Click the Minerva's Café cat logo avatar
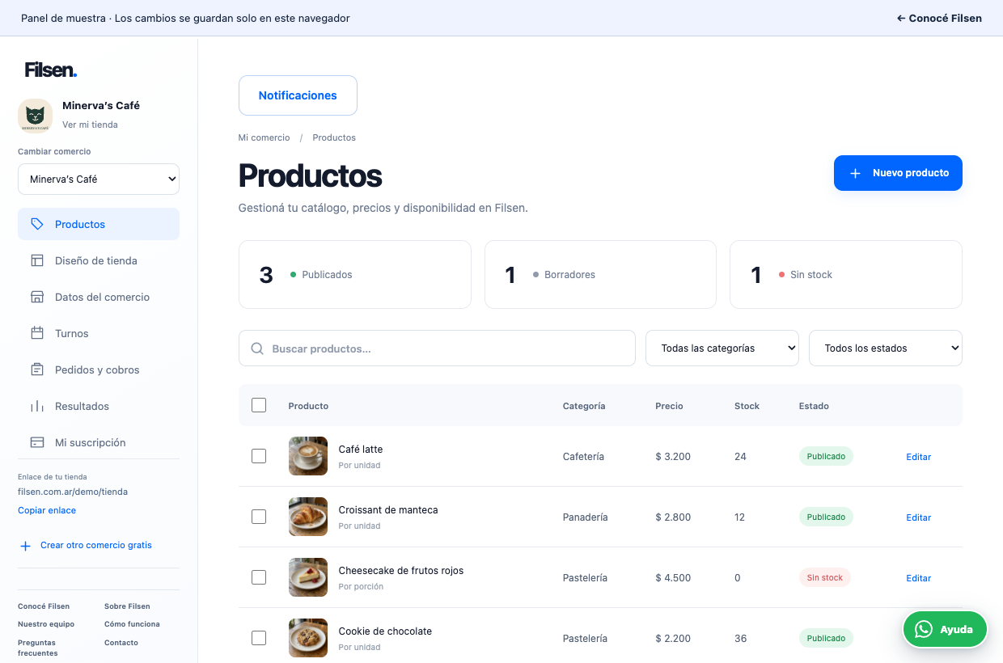The width and height of the screenshot is (1003, 663). [35, 115]
